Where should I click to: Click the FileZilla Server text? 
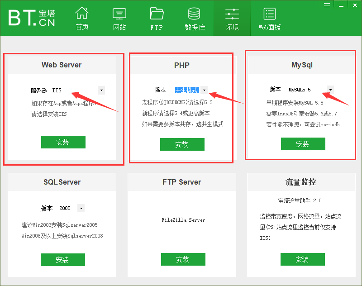(183, 220)
